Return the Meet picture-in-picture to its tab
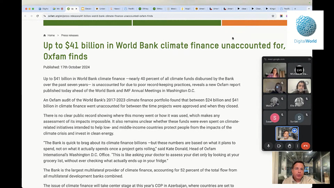The height and width of the screenshot is (188, 334). [309, 59]
